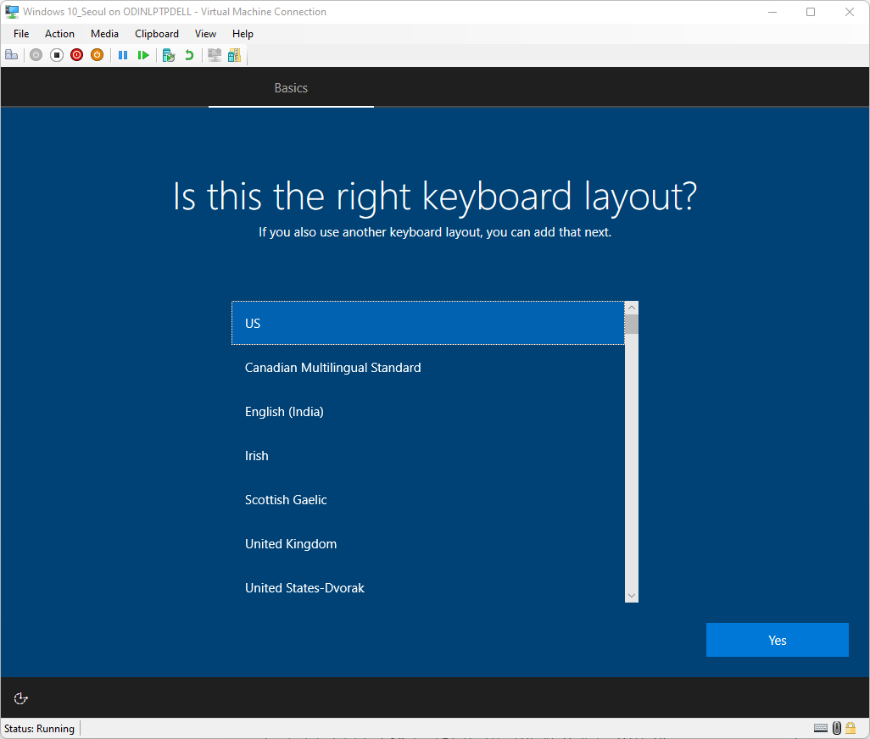Confirm the layout with the Yes button
The width and height of the screenshot is (870, 739).
[x=777, y=640]
